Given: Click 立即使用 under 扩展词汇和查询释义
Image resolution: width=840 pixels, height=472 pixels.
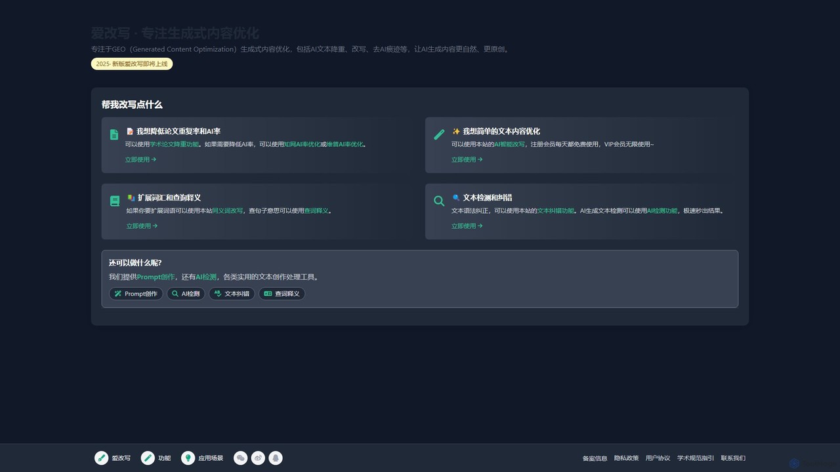Looking at the screenshot, I should [142, 226].
